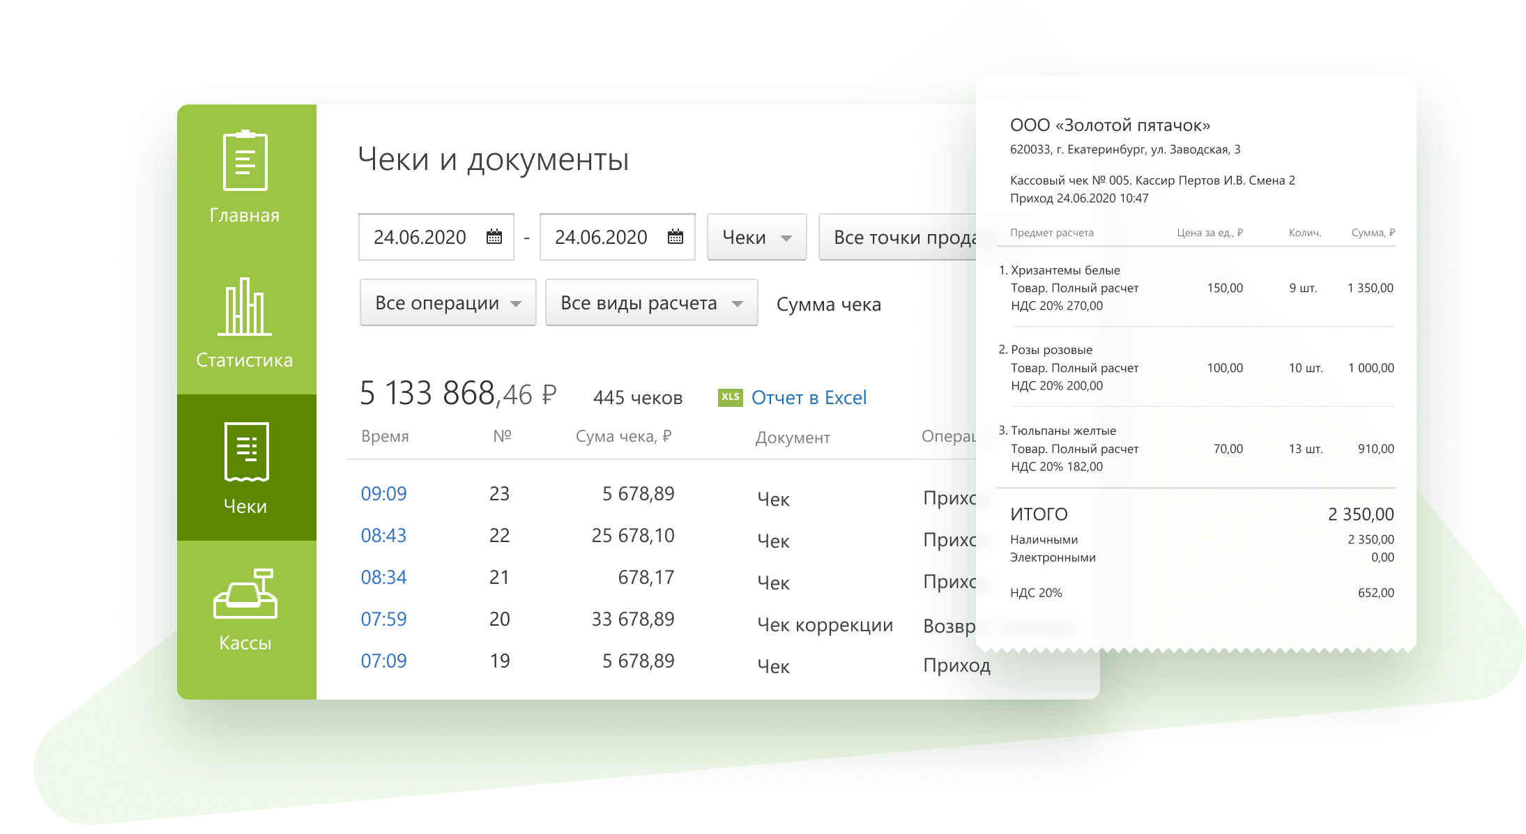Open the Главная clipboard icon
Viewport: 1526px width, 834px height.
[x=245, y=160]
